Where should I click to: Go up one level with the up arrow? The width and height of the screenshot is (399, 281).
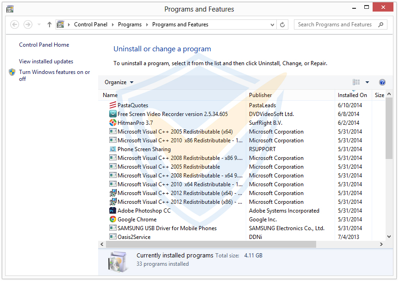50,24
